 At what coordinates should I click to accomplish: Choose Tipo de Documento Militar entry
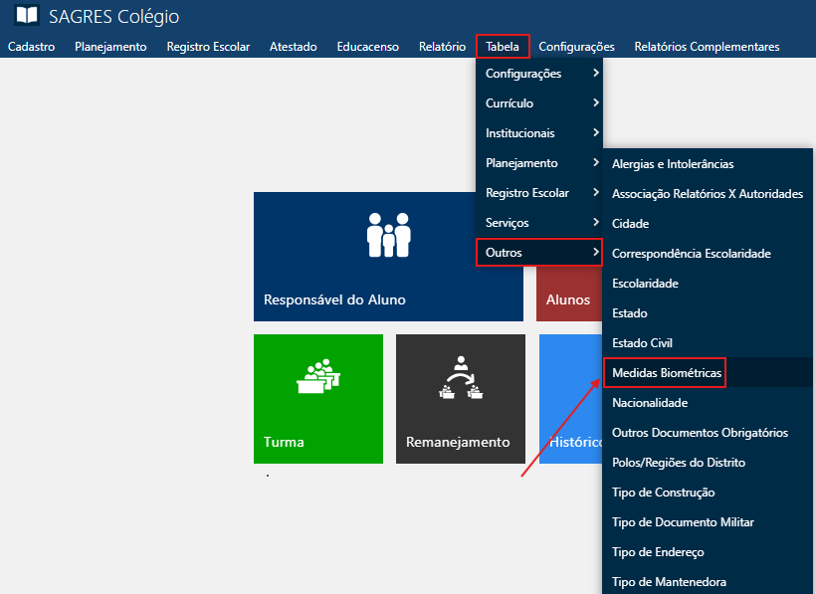683,522
